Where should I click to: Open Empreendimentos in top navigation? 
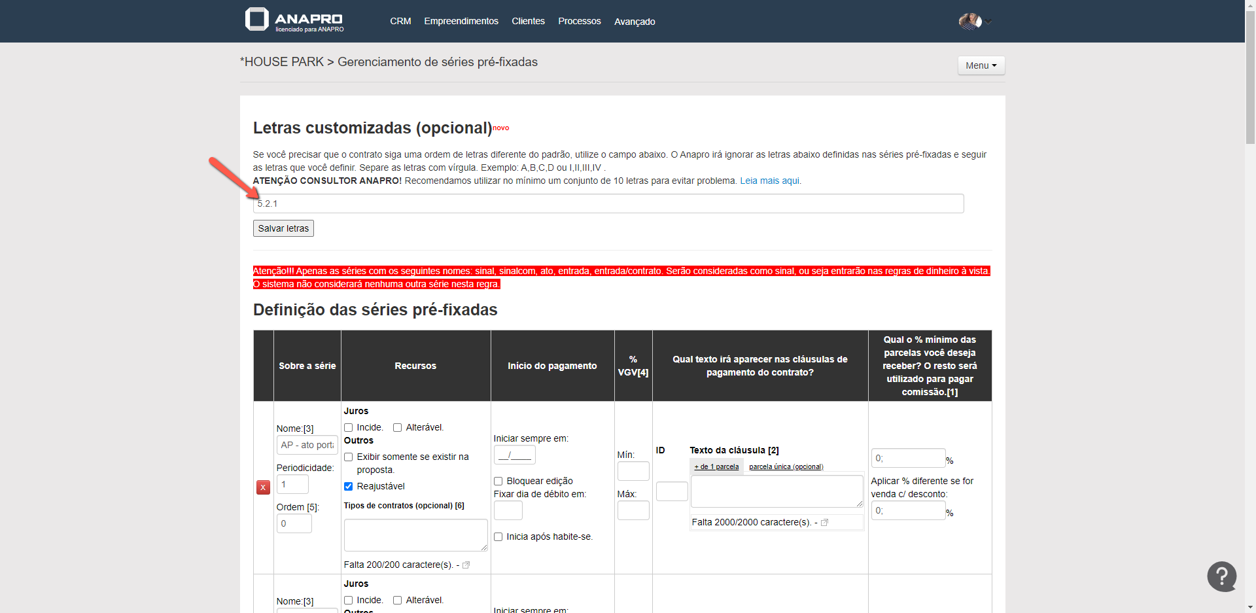(461, 22)
